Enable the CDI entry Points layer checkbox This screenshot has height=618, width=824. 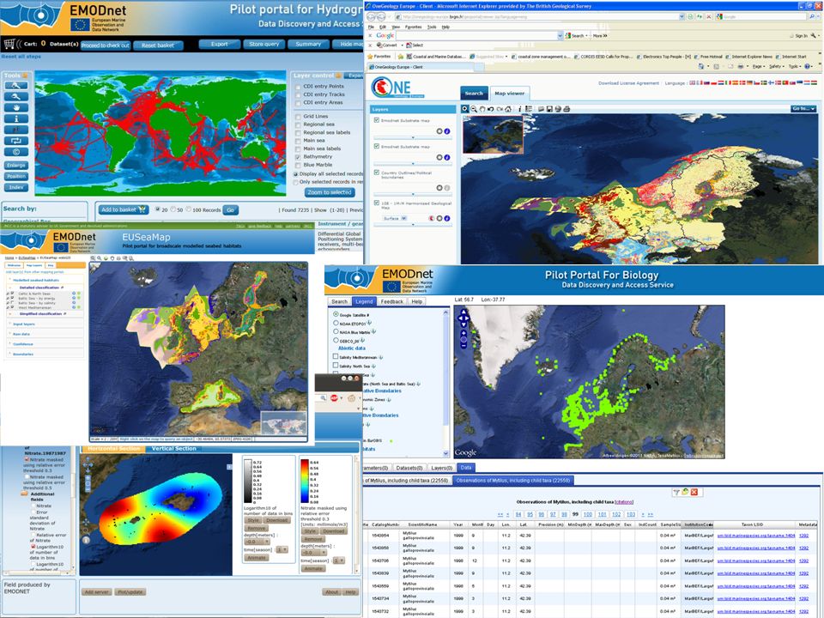298,87
